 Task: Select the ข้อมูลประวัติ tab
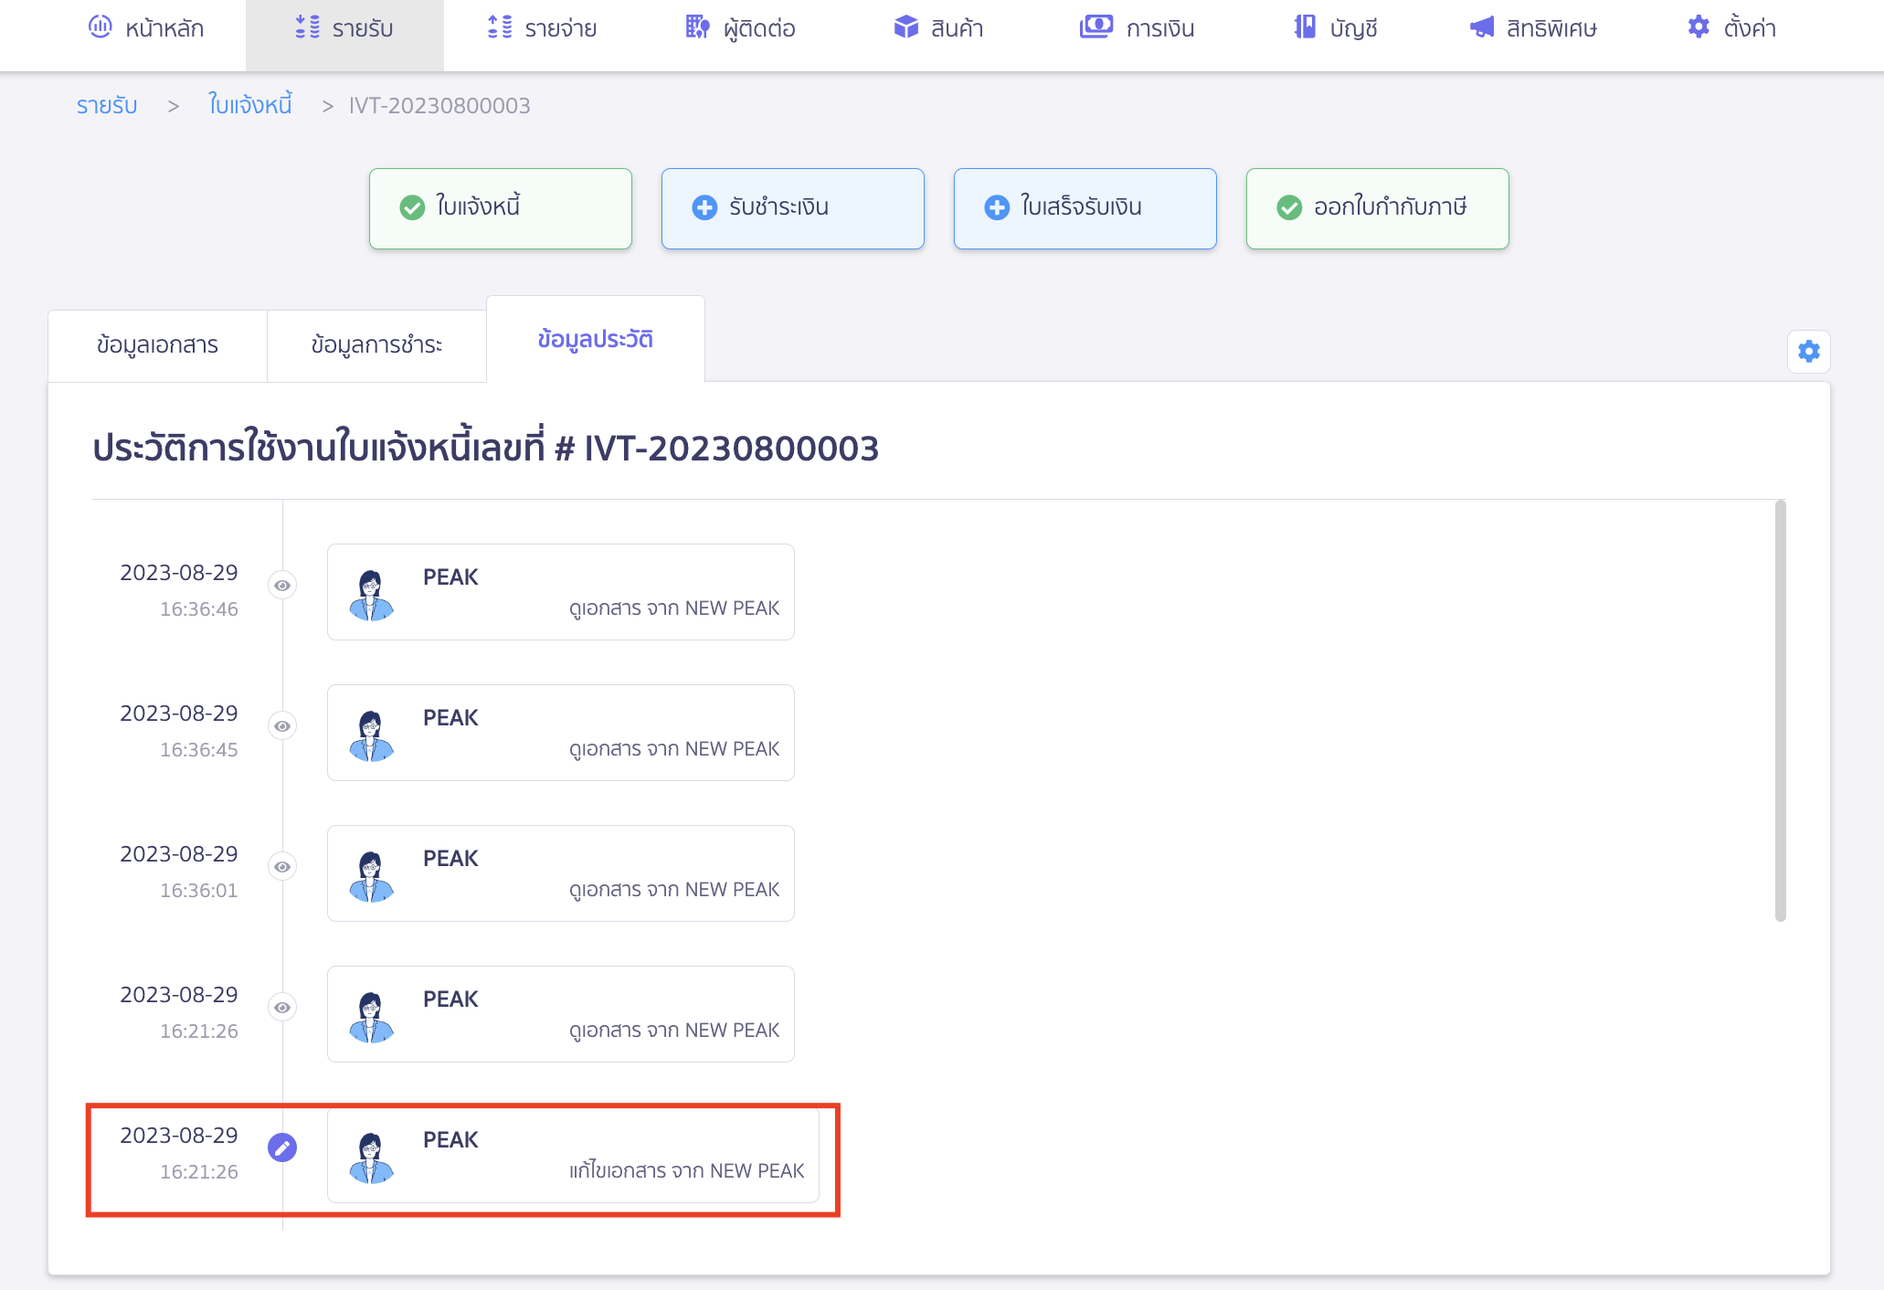pyautogui.click(x=596, y=339)
